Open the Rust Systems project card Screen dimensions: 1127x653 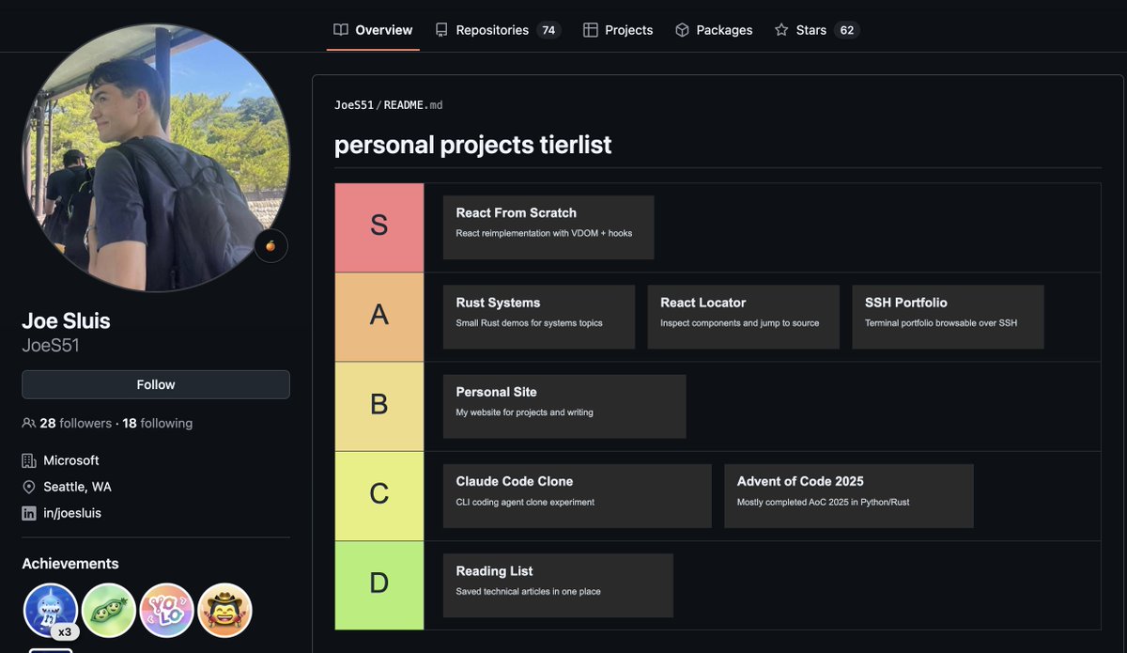[x=539, y=317]
